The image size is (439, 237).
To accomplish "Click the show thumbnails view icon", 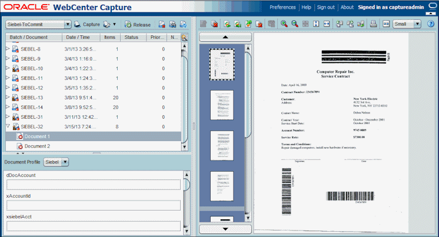I will [x=386, y=24].
